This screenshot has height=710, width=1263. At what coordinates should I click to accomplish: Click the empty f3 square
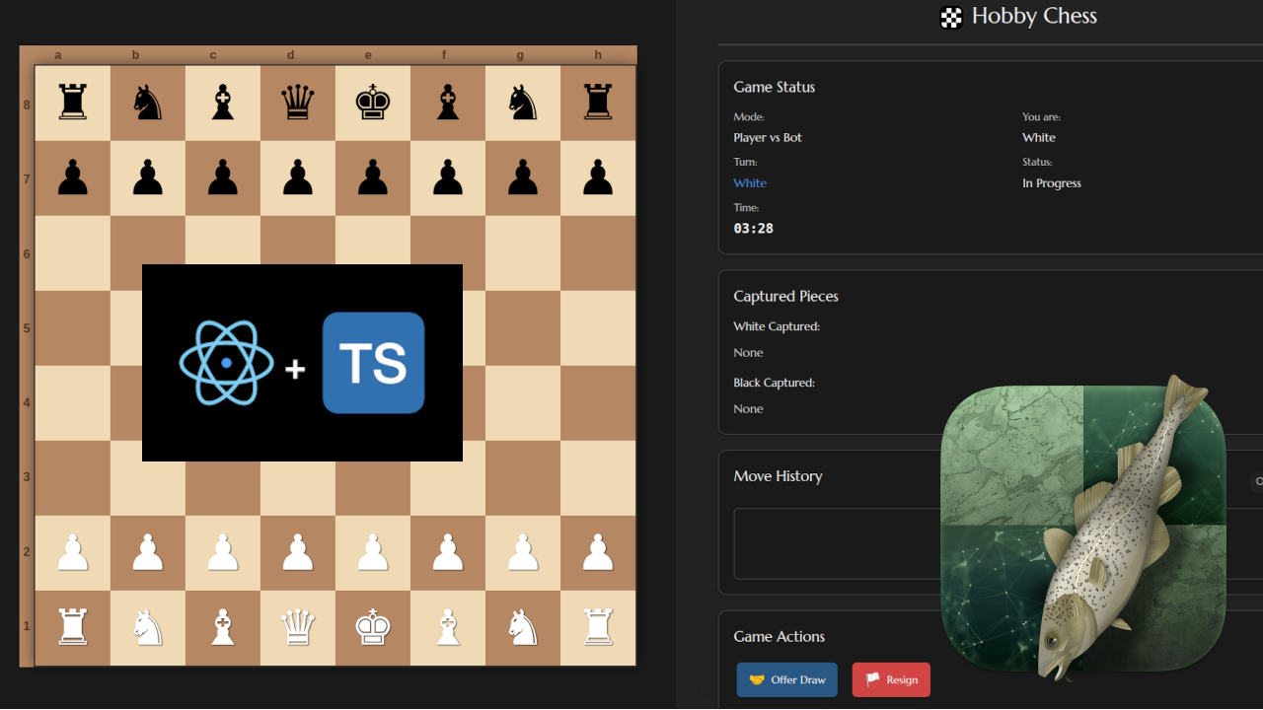click(448, 478)
